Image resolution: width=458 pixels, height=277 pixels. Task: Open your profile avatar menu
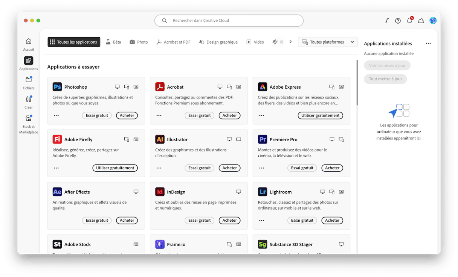tap(433, 21)
